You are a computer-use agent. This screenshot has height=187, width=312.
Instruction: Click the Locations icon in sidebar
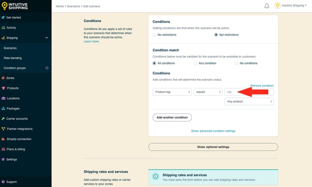(3, 99)
